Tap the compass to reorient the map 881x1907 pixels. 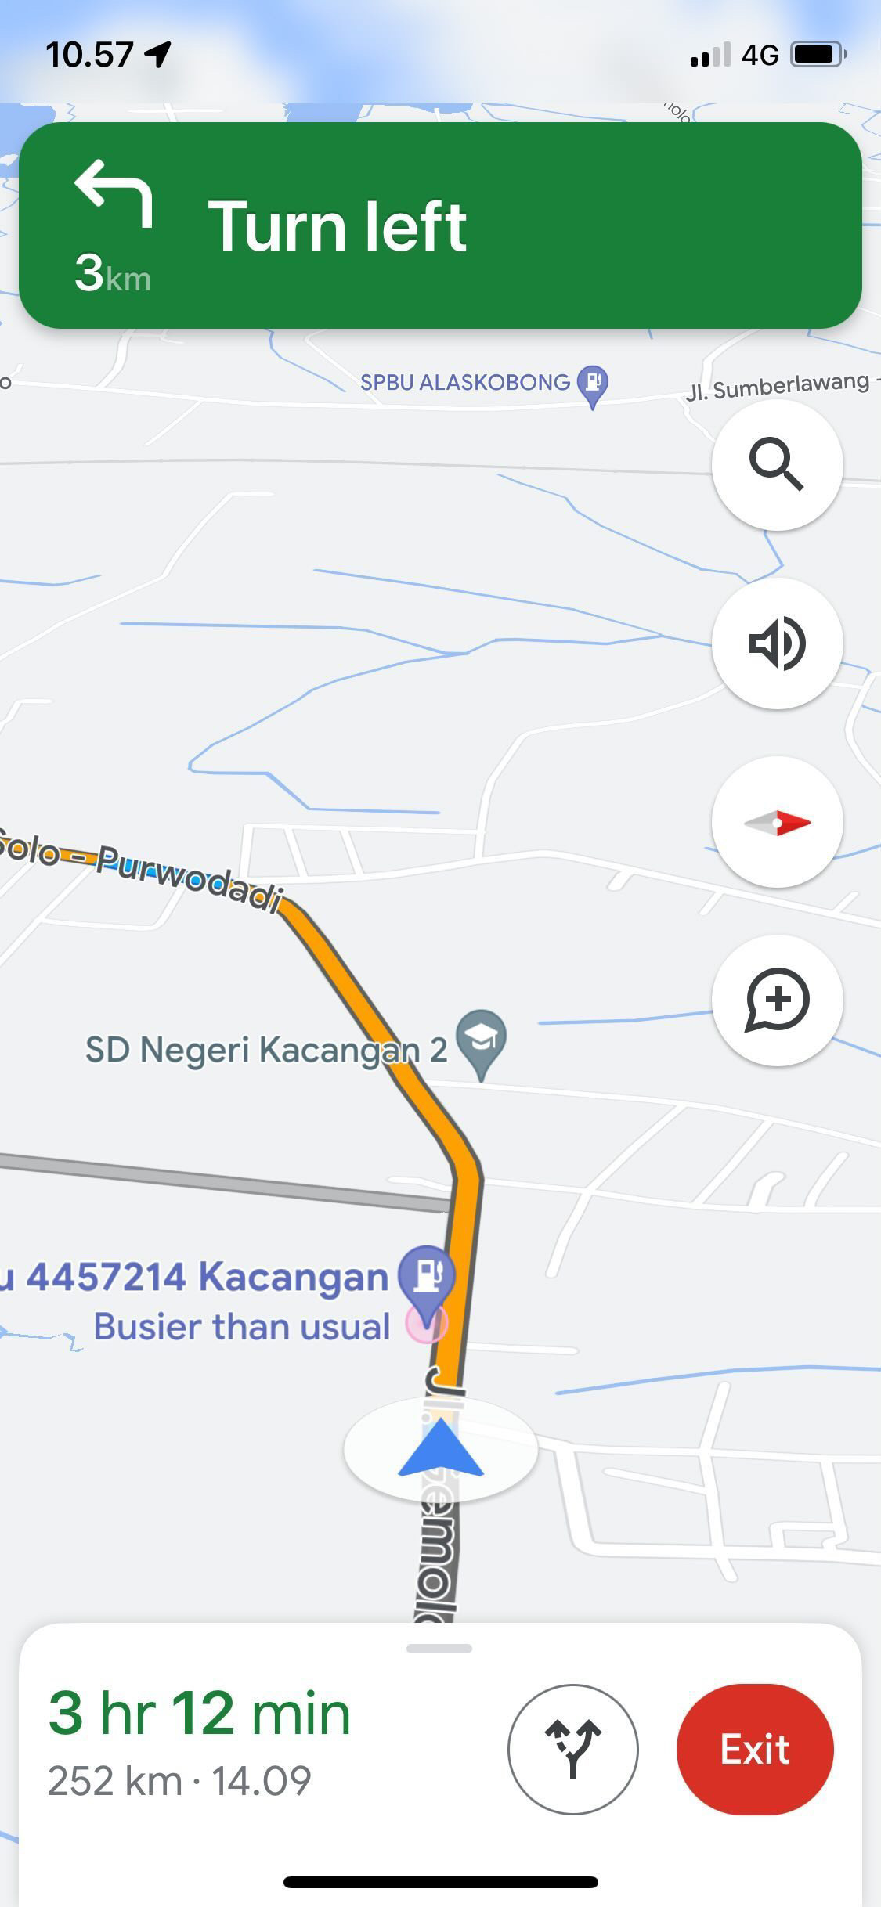tap(777, 822)
